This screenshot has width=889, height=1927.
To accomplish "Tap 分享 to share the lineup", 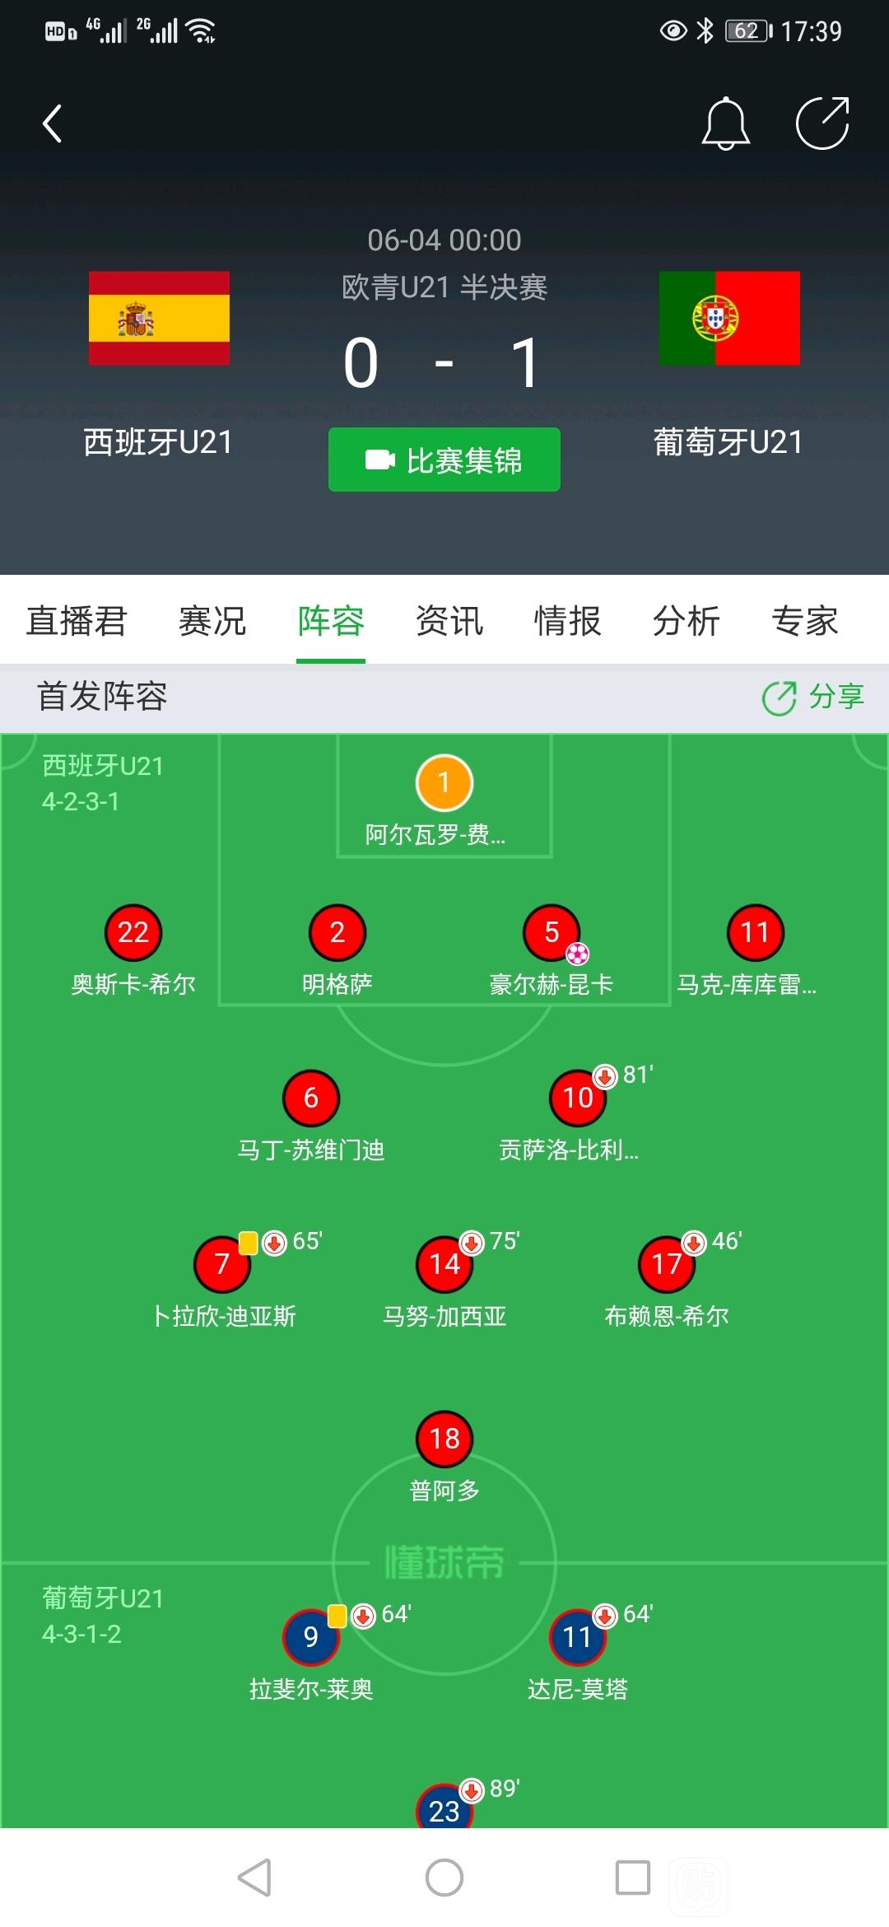I will [813, 698].
